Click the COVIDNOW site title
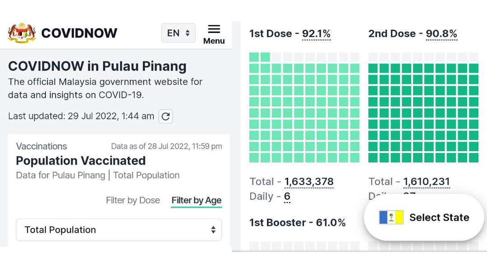The width and height of the screenshot is (487, 270). click(x=79, y=33)
